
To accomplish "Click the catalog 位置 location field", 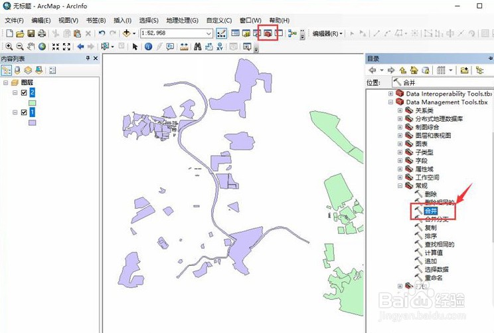I will tap(443, 82).
